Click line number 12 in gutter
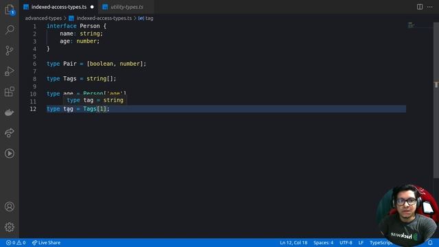 click(33, 109)
